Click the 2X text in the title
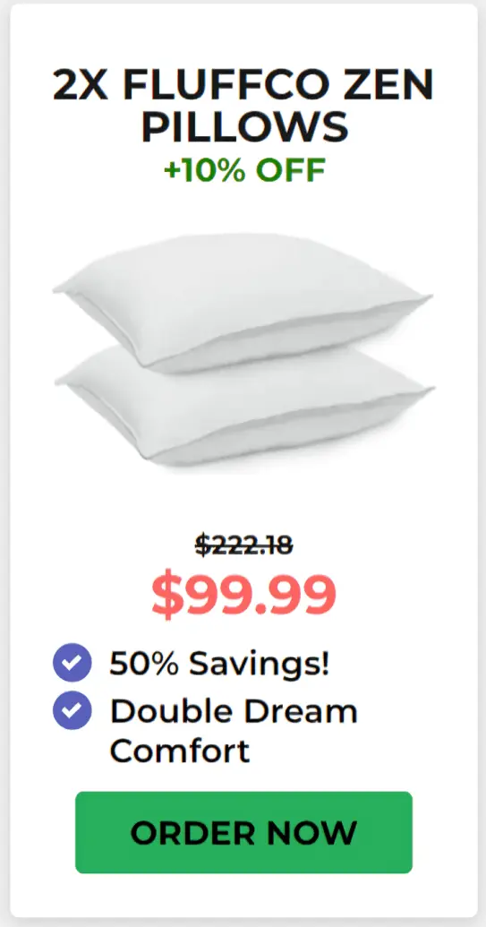 (81, 84)
